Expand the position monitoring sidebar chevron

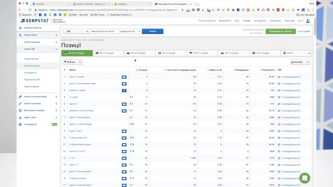click(x=56, y=111)
